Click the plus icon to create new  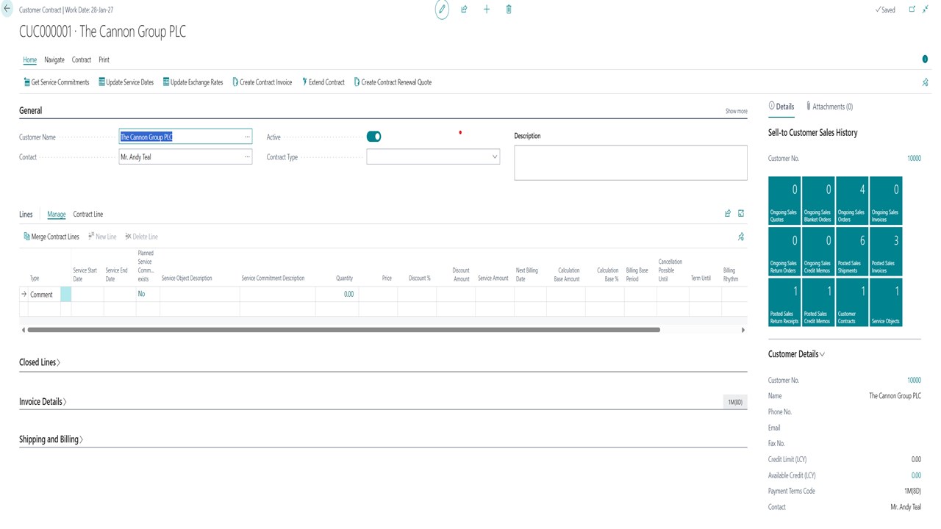tap(486, 10)
